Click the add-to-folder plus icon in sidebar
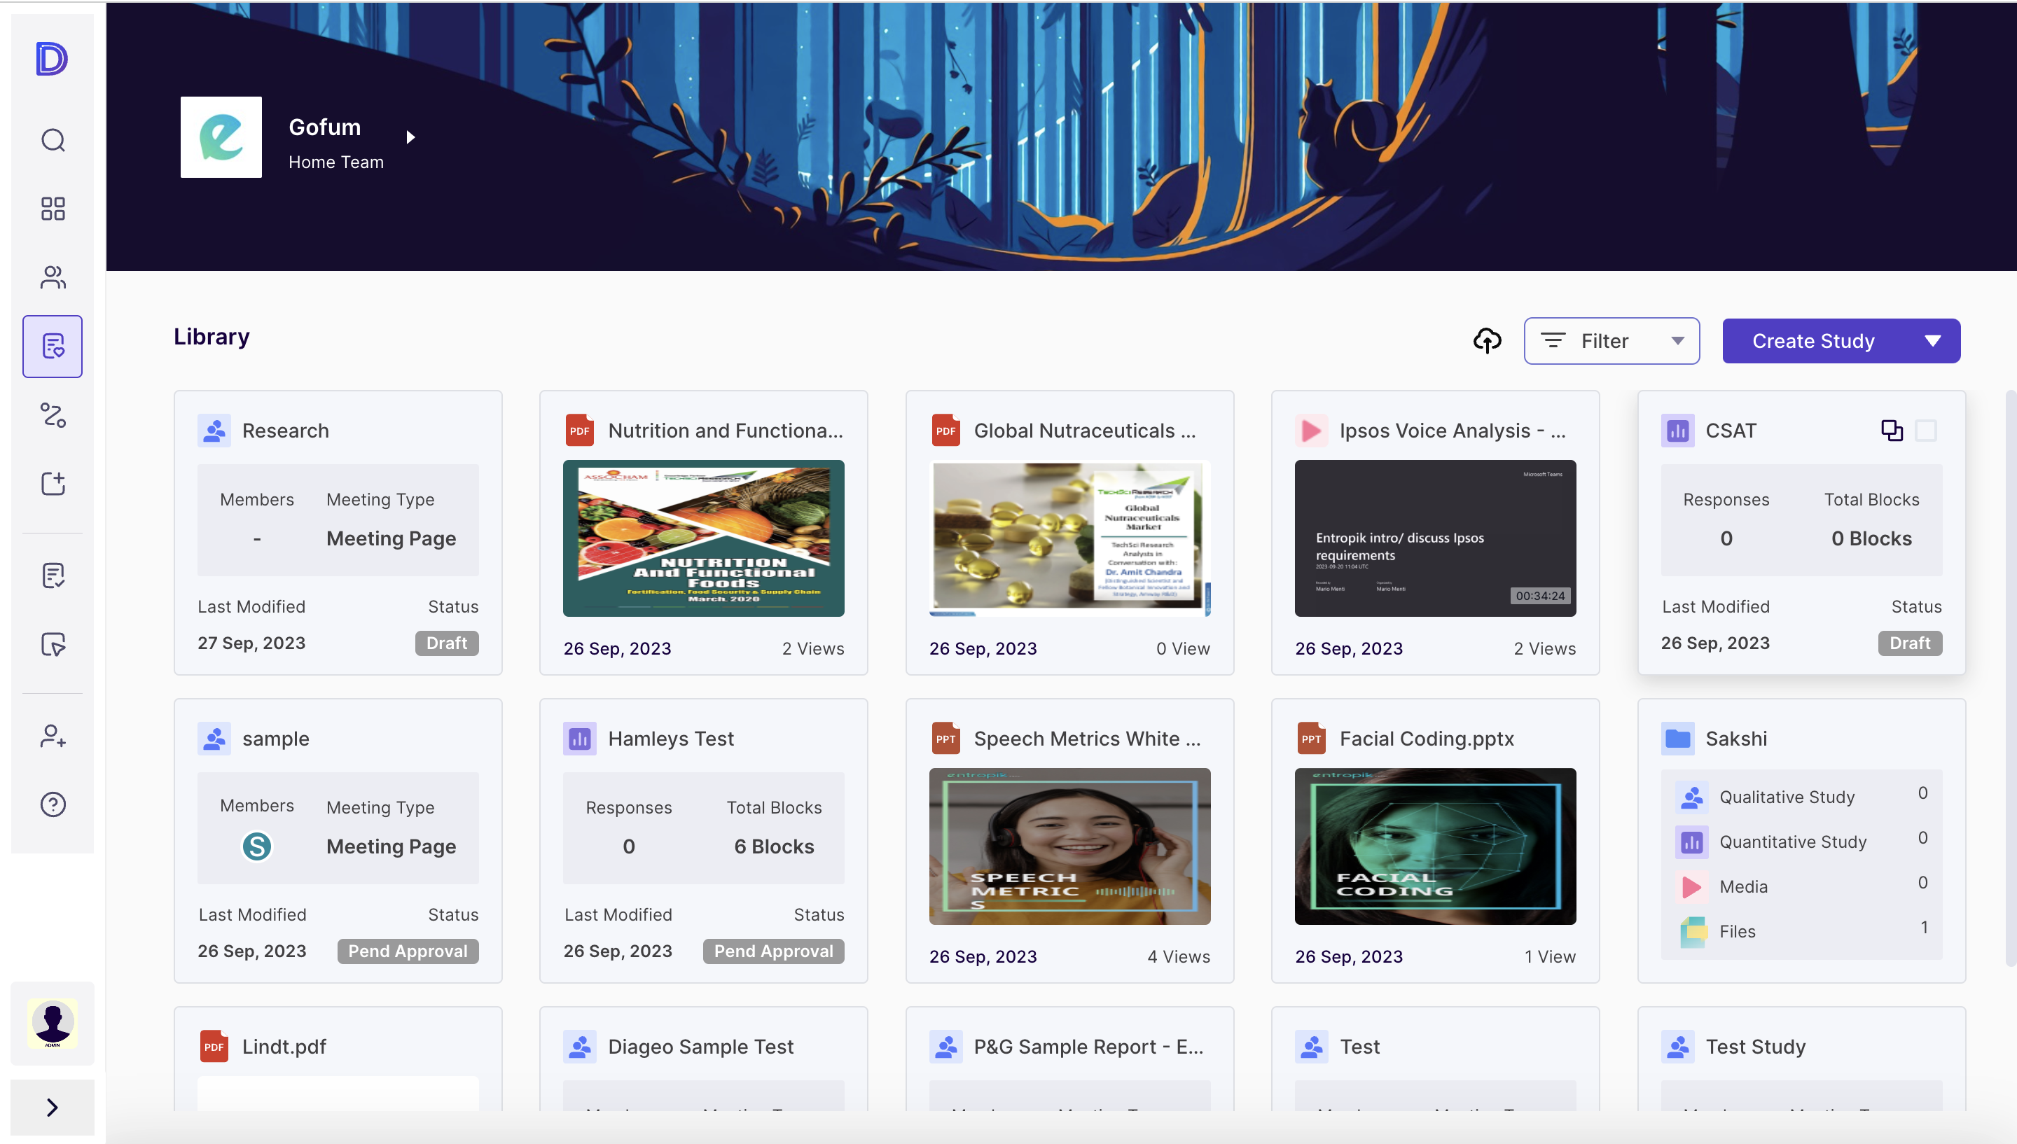Image resolution: width=2017 pixels, height=1144 pixels. click(x=53, y=483)
